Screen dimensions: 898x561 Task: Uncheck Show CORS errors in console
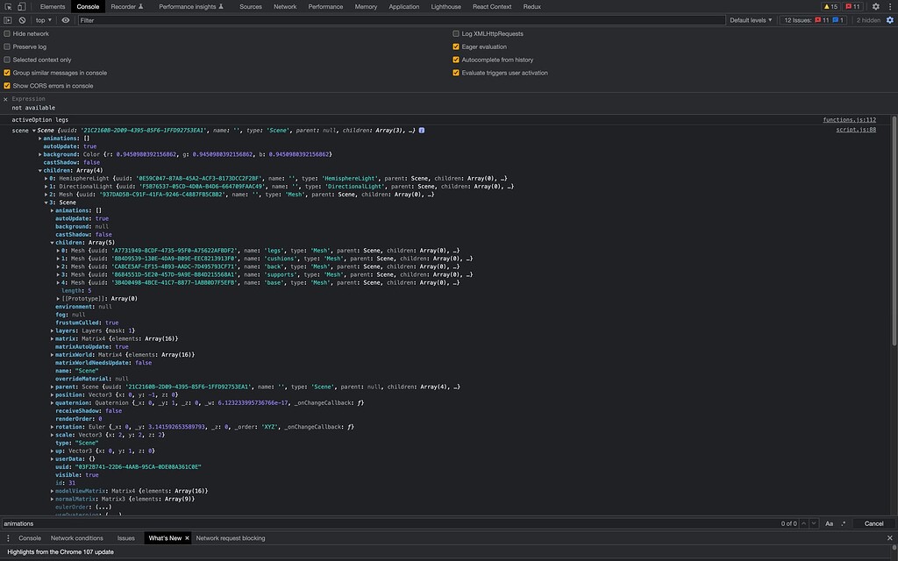pos(8,86)
